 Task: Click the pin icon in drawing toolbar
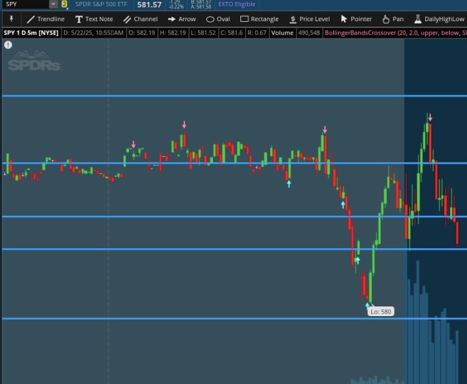click(11, 19)
